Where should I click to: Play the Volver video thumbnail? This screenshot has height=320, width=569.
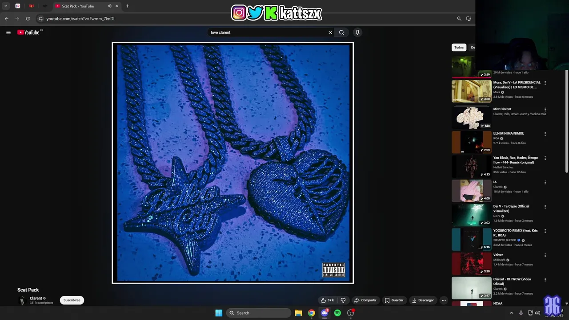tap(472, 264)
